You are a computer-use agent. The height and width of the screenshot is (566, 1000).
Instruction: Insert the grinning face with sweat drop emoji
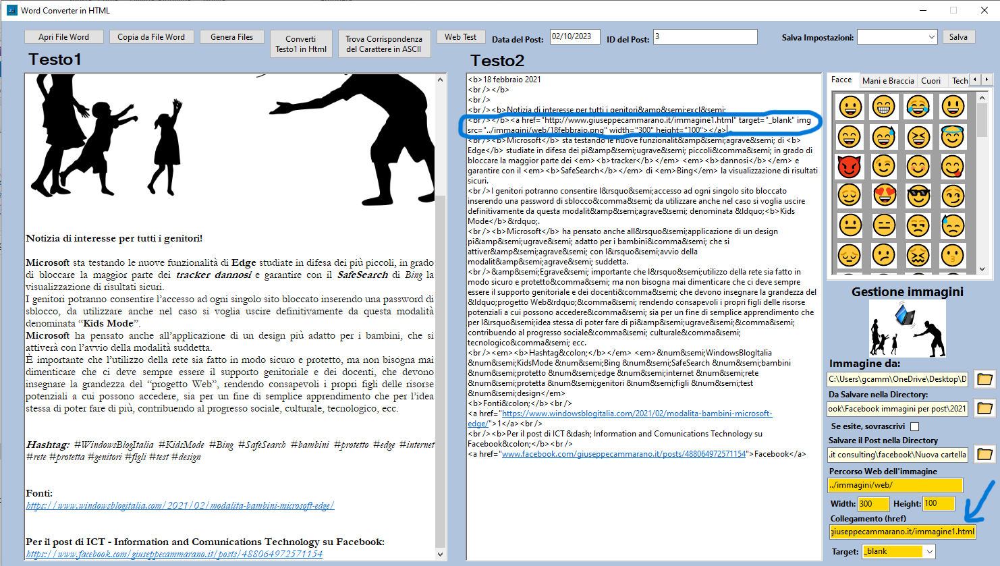click(884, 137)
